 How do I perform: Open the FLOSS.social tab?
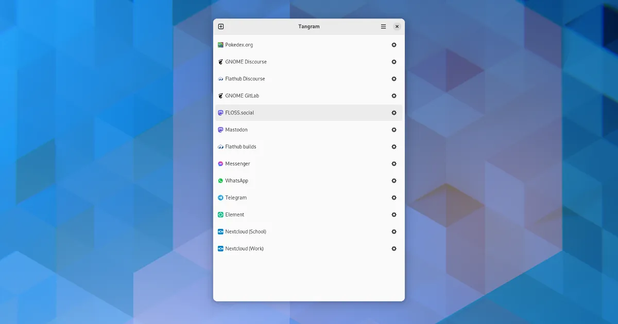coord(239,113)
